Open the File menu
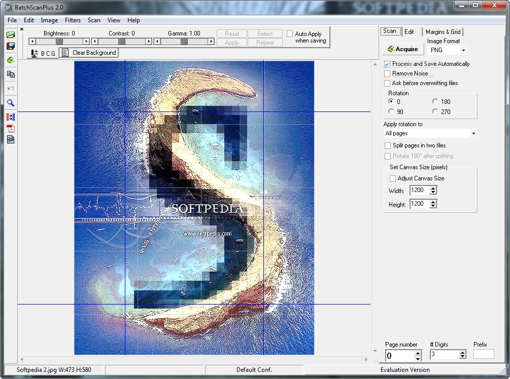 click(x=12, y=20)
